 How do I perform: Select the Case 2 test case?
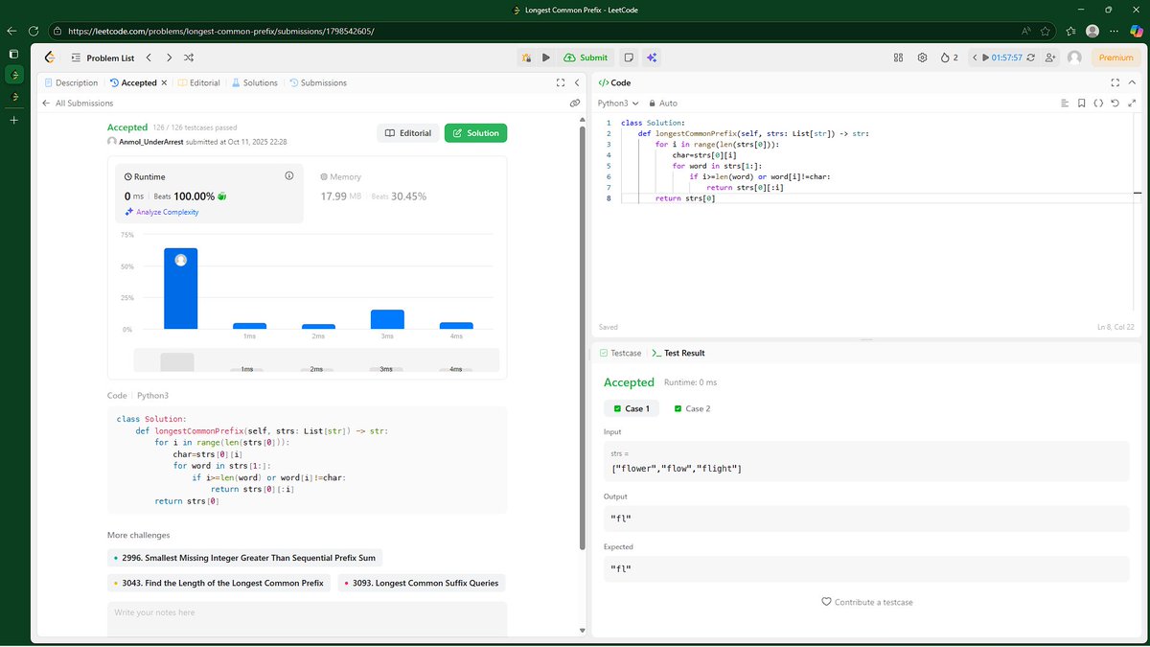tap(691, 408)
